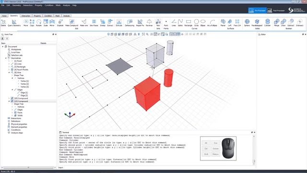Use the Mirror tool
Viewport: 307px width, 173px height.
pos(52,23)
